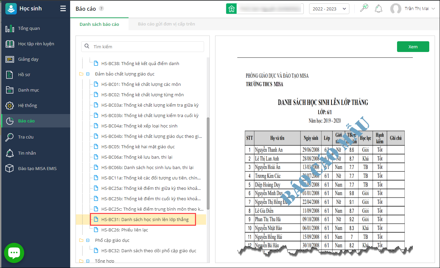Open Tra cứu in the sidebar
This screenshot has width=440, height=268.
point(26,137)
